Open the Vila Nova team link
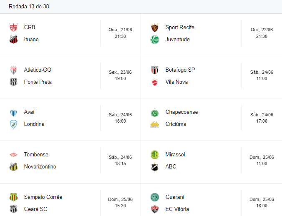Image resolution: width=282 pixels, height=216 pixels. click(x=176, y=82)
